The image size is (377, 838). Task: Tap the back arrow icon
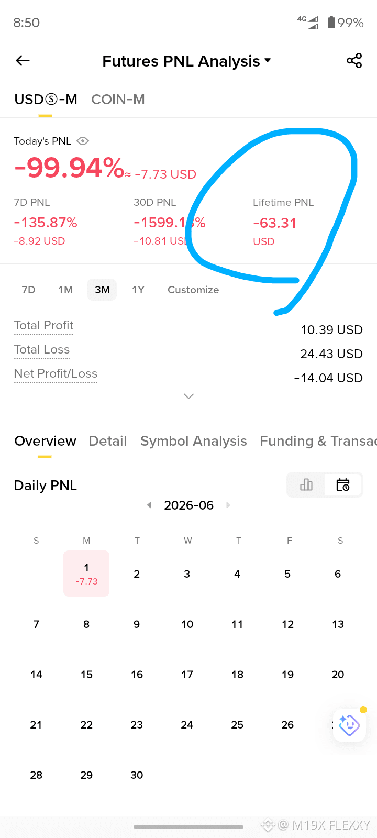23,61
